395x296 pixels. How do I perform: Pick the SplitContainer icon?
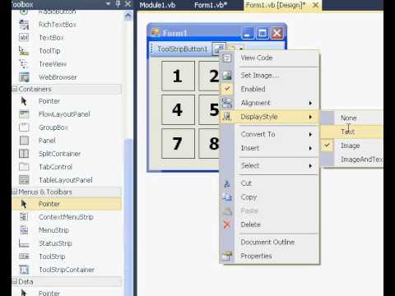point(24,154)
